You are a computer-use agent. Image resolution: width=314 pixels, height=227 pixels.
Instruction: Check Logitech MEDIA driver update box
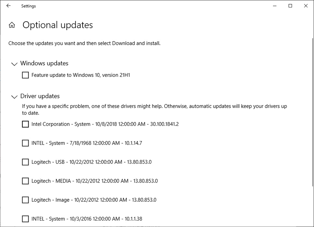point(25,181)
